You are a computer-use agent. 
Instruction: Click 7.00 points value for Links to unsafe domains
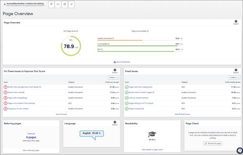pos(236,98)
